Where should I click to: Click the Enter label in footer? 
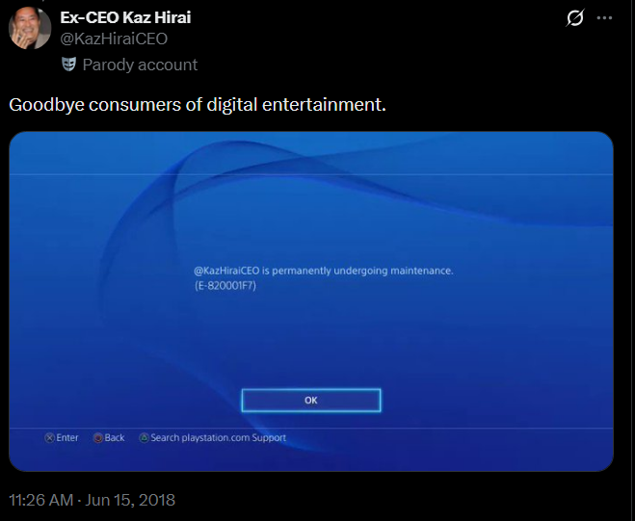[x=67, y=437]
